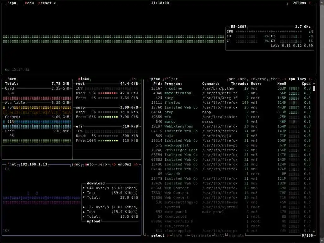Click the left arrow before 'cpu lazy' sorting

pos(285,79)
